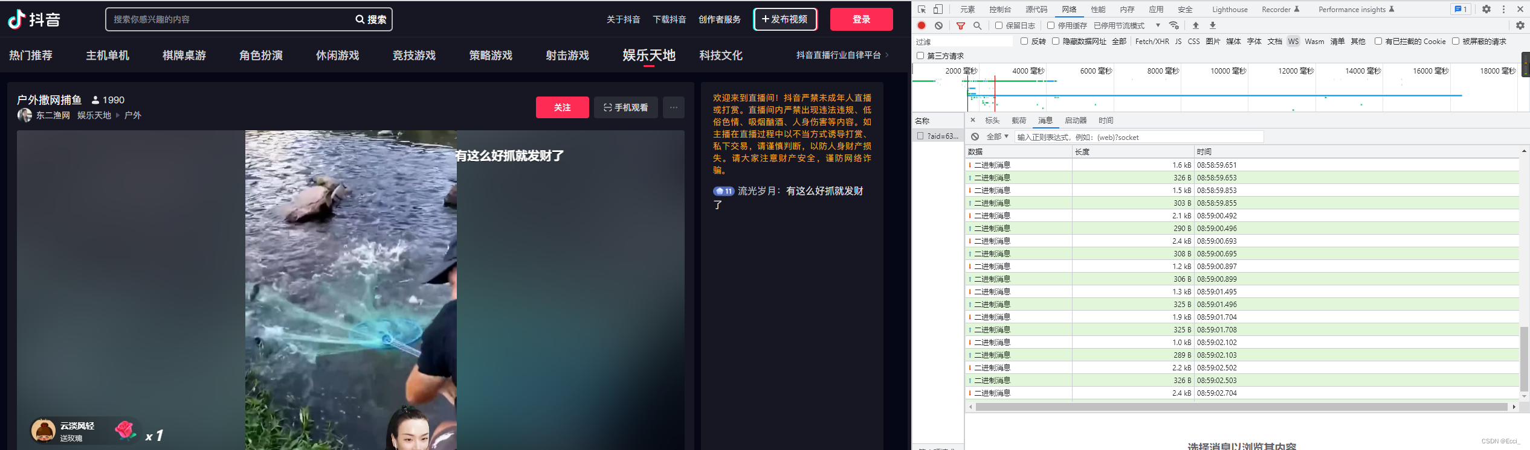Switch to the 启动器 initiator tab
Viewport: 1530px width, 450px height.
pyautogui.click(x=1076, y=121)
